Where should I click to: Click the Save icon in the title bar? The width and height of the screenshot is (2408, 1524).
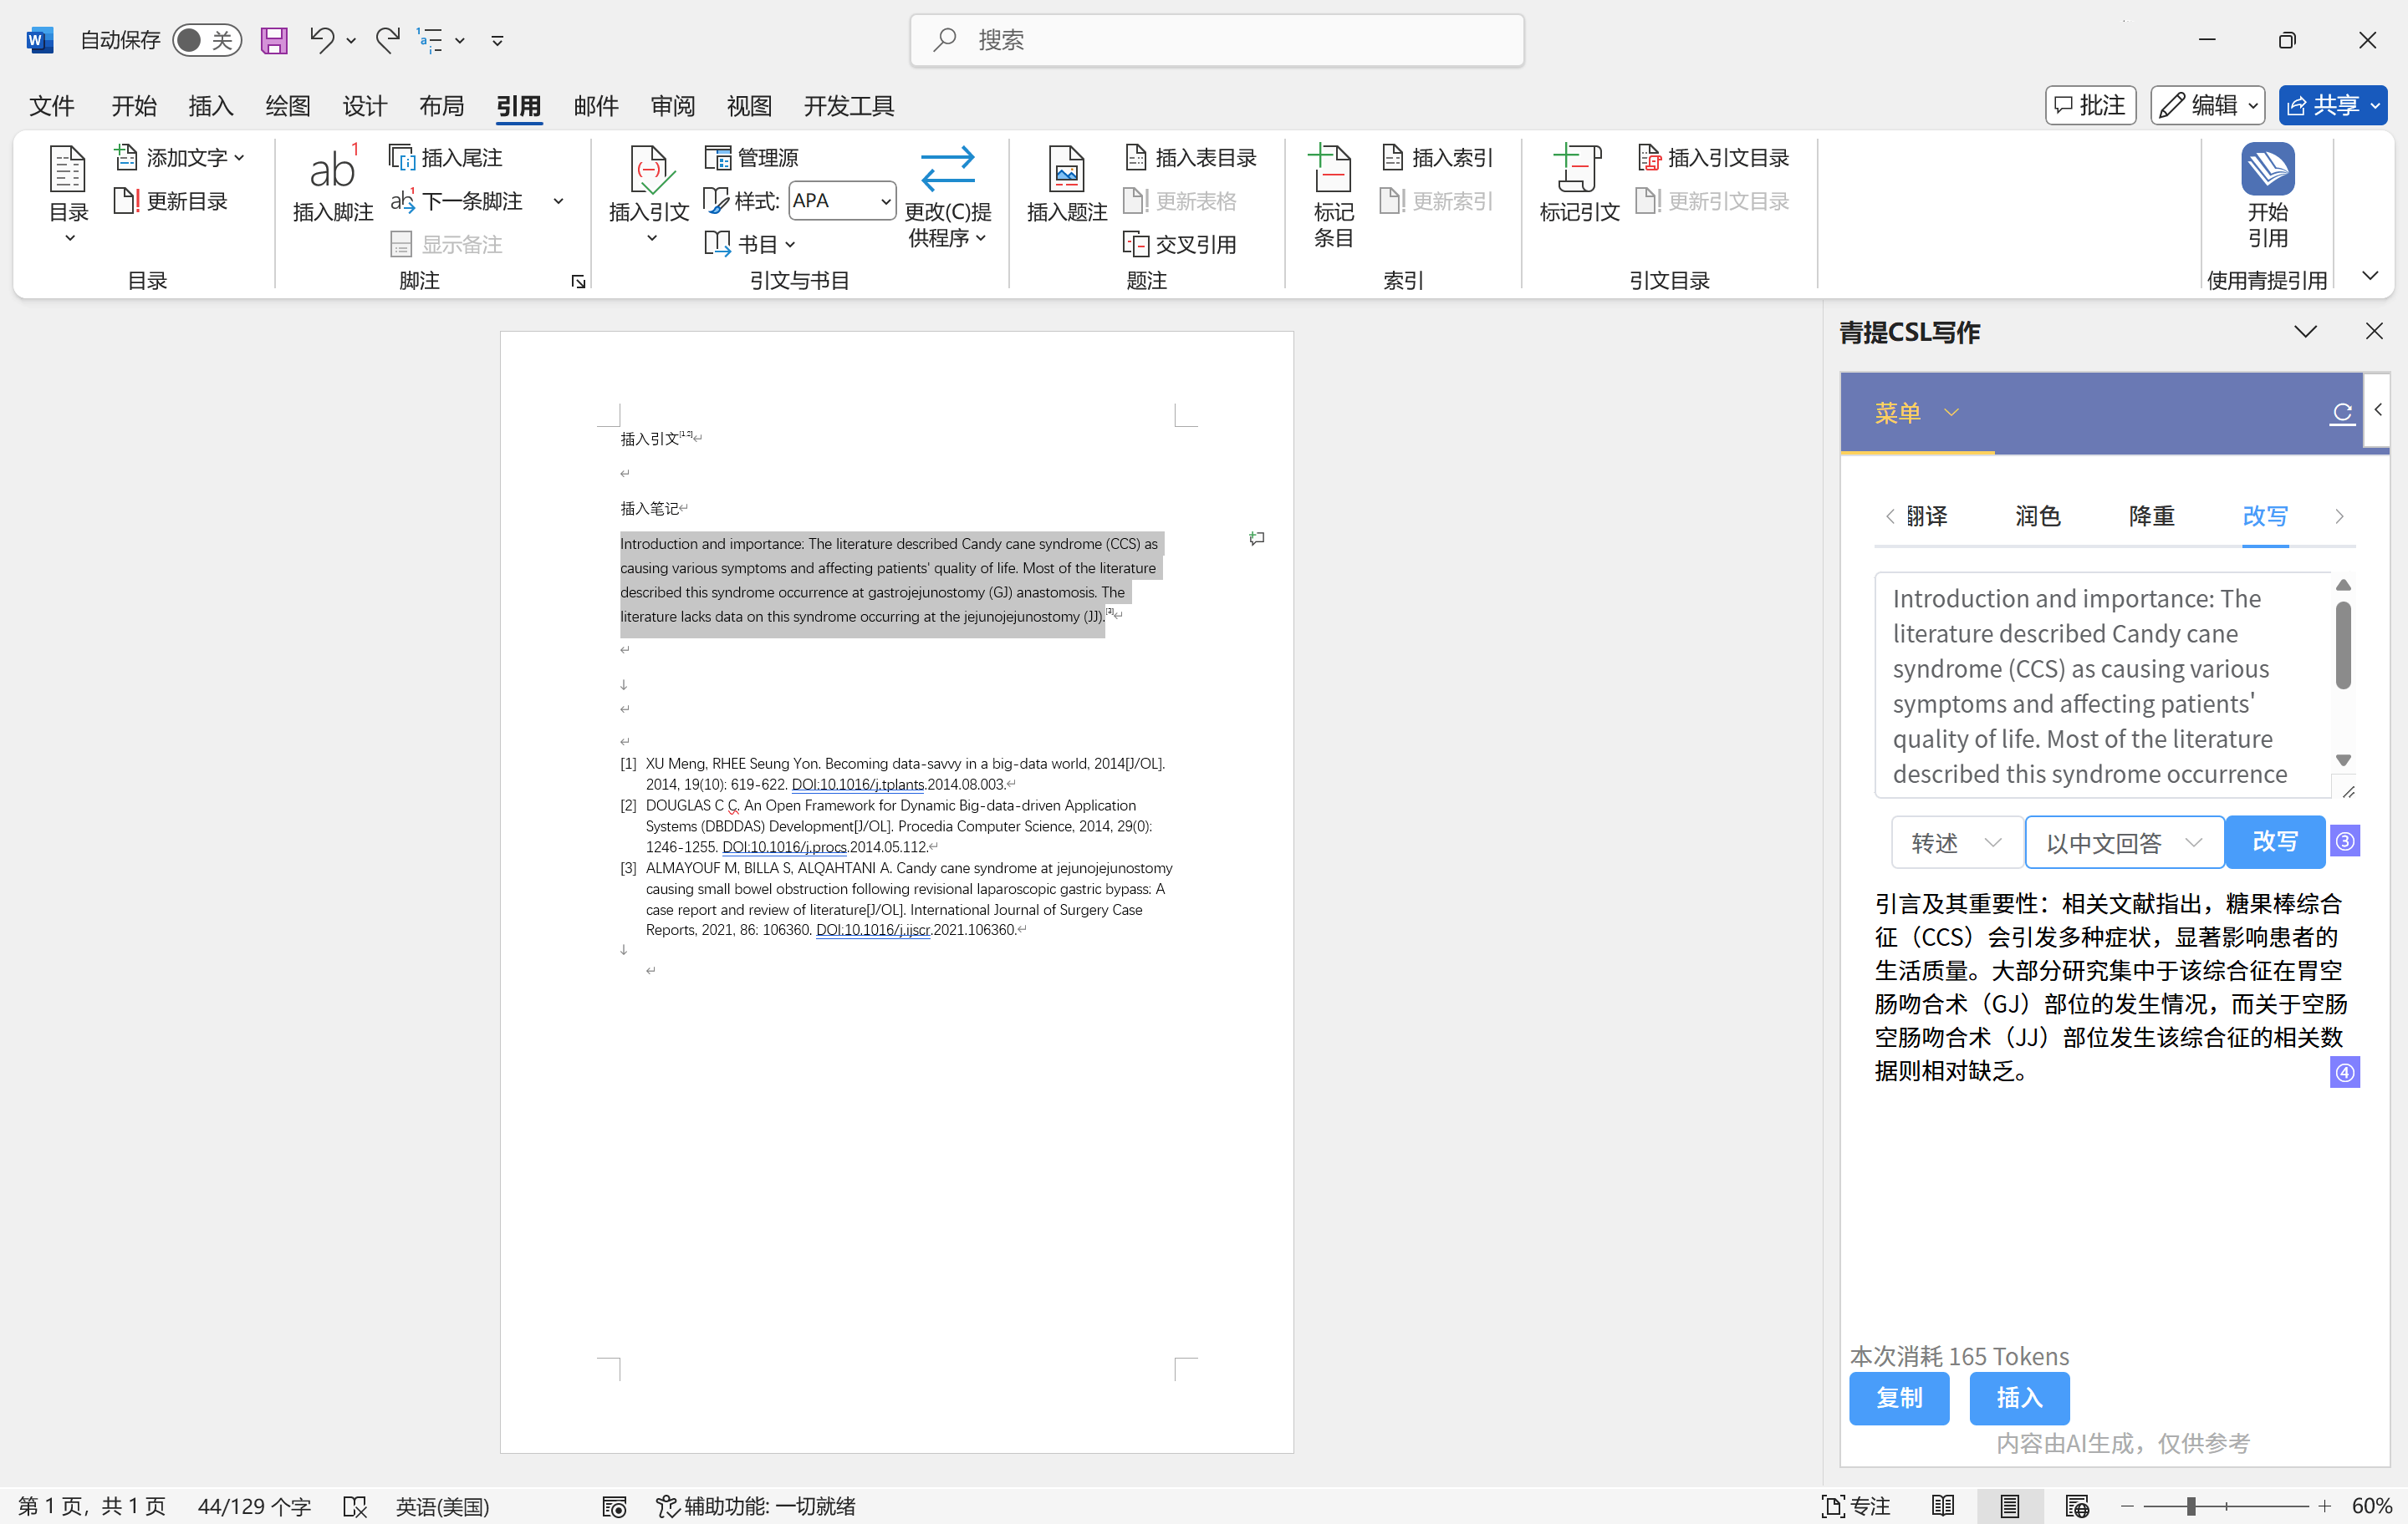click(x=274, y=40)
